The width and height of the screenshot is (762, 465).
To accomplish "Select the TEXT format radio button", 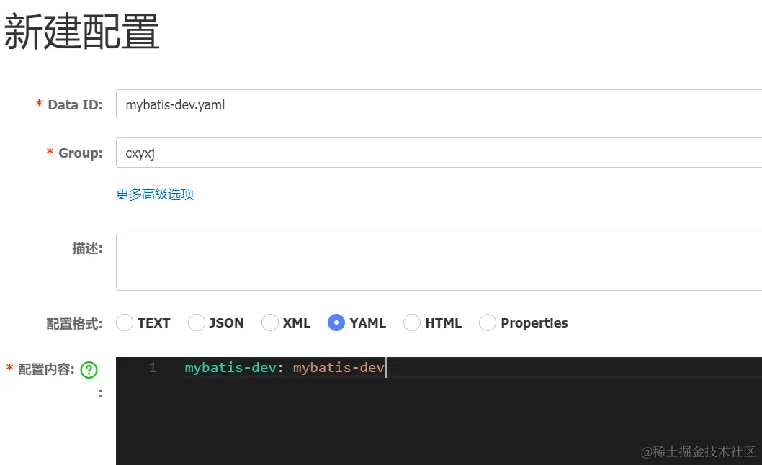I will 125,322.
